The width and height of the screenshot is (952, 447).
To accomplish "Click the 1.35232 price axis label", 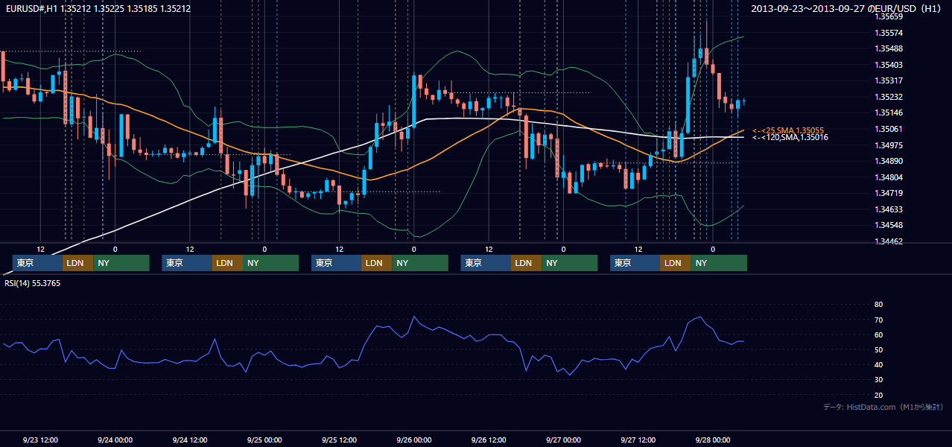I will point(889,97).
